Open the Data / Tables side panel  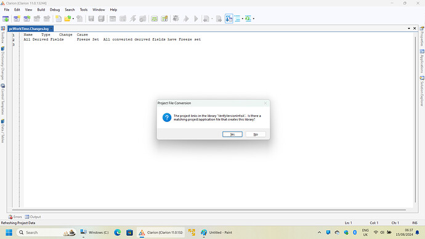click(2, 131)
